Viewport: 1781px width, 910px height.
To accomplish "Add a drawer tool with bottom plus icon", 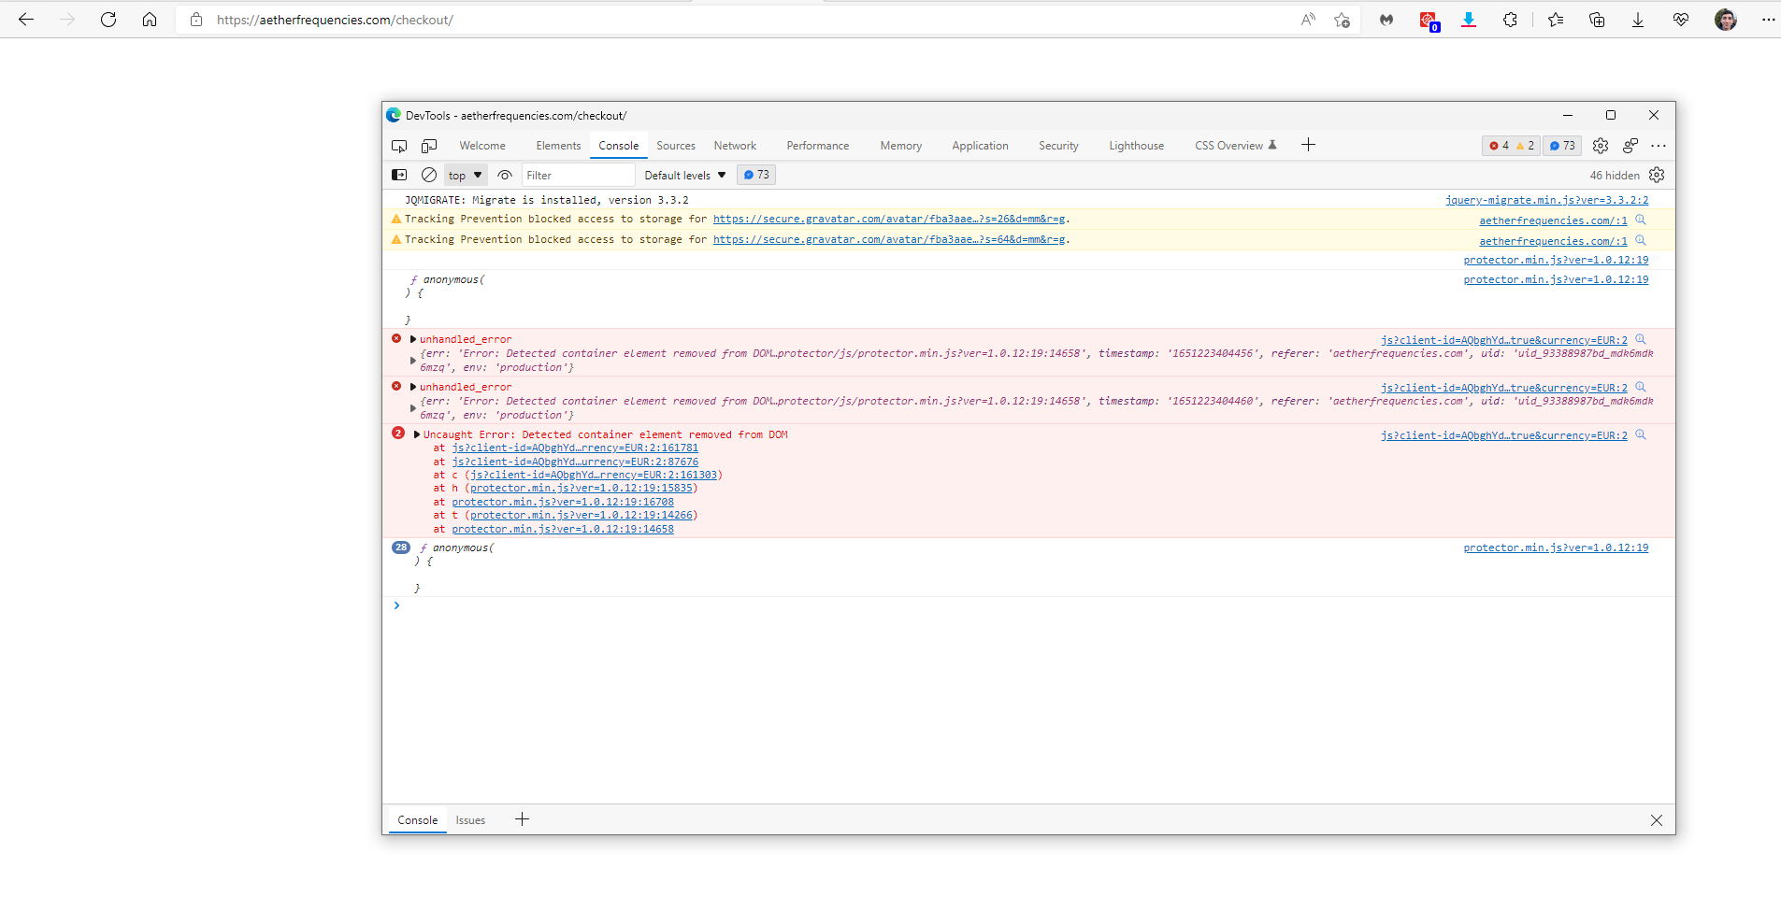I will click(522, 819).
